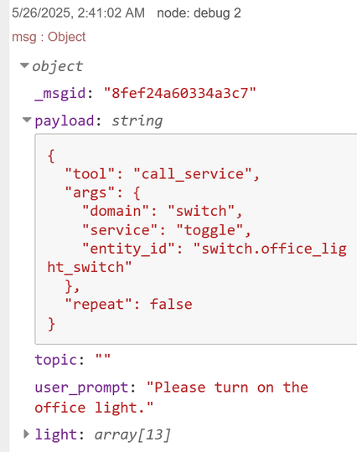Select the light property key
The height and width of the screenshot is (452, 357).
pyautogui.click(x=56, y=434)
